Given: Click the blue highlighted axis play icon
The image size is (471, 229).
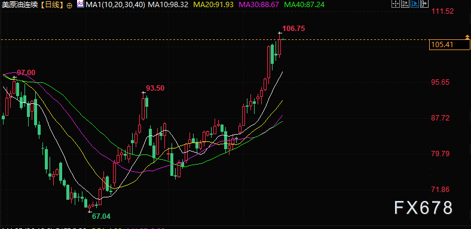Looking at the screenshot, I should click(415, 4).
